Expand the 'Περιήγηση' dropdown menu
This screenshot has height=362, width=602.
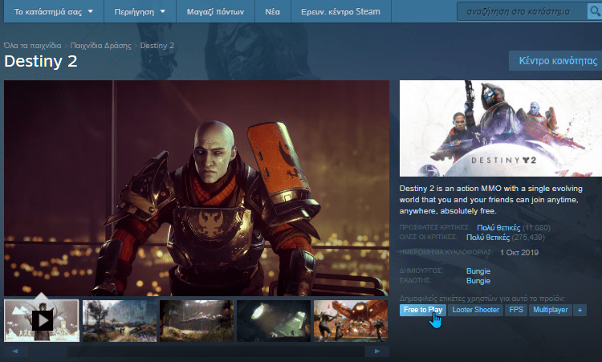(x=140, y=11)
